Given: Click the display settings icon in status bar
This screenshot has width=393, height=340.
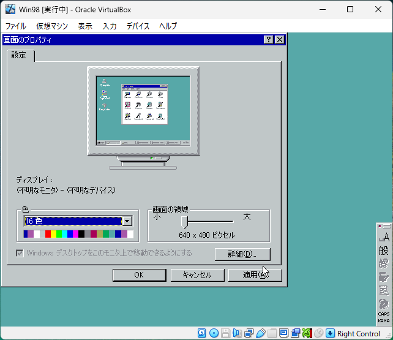Looking at the screenshot, I should (283, 333).
